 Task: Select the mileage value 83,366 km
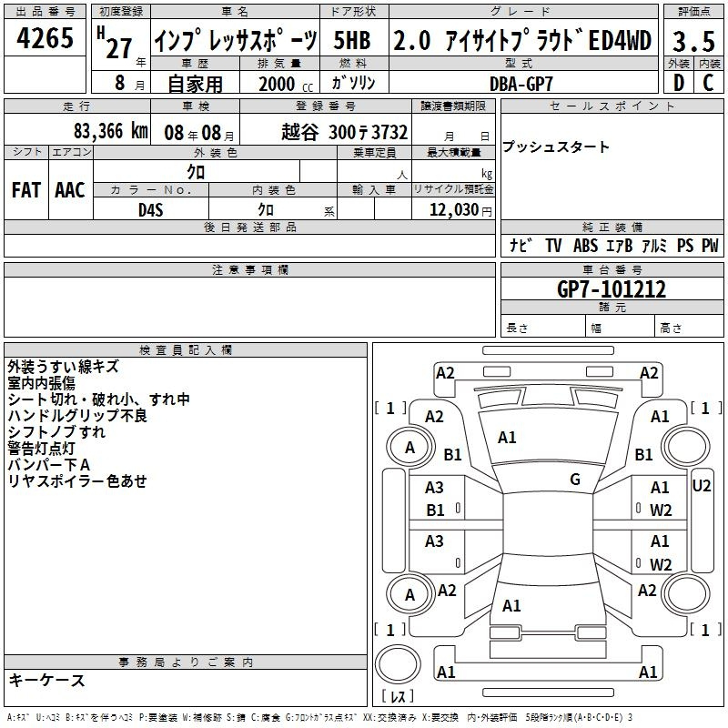click(x=109, y=131)
